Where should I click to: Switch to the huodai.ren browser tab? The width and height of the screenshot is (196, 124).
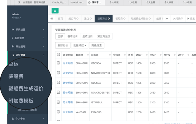(77, 2)
